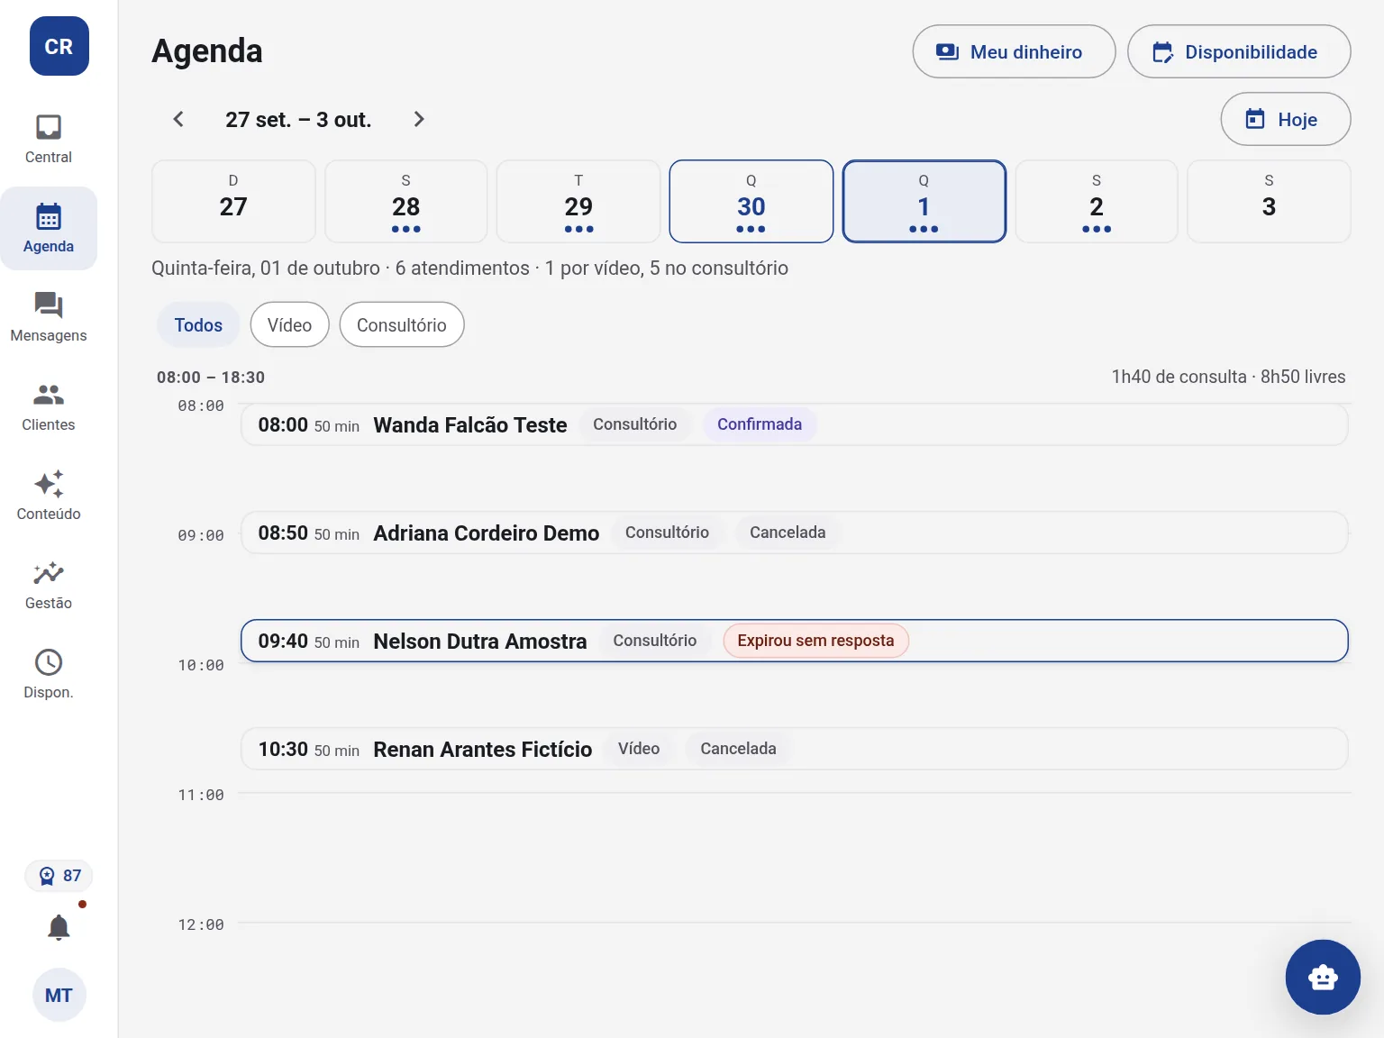Viewport: 1384px width, 1038px height.
Task: Open MT user profile avatar
Action: coord(59,995)
